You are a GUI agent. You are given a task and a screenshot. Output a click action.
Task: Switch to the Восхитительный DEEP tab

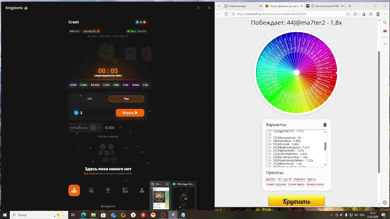(x=324, y=6)
